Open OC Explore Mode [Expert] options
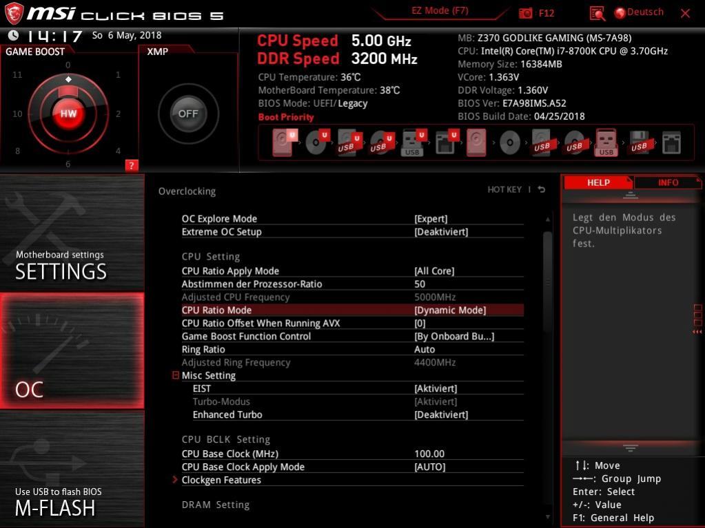705x528 pixels. (x=431, y=219)
